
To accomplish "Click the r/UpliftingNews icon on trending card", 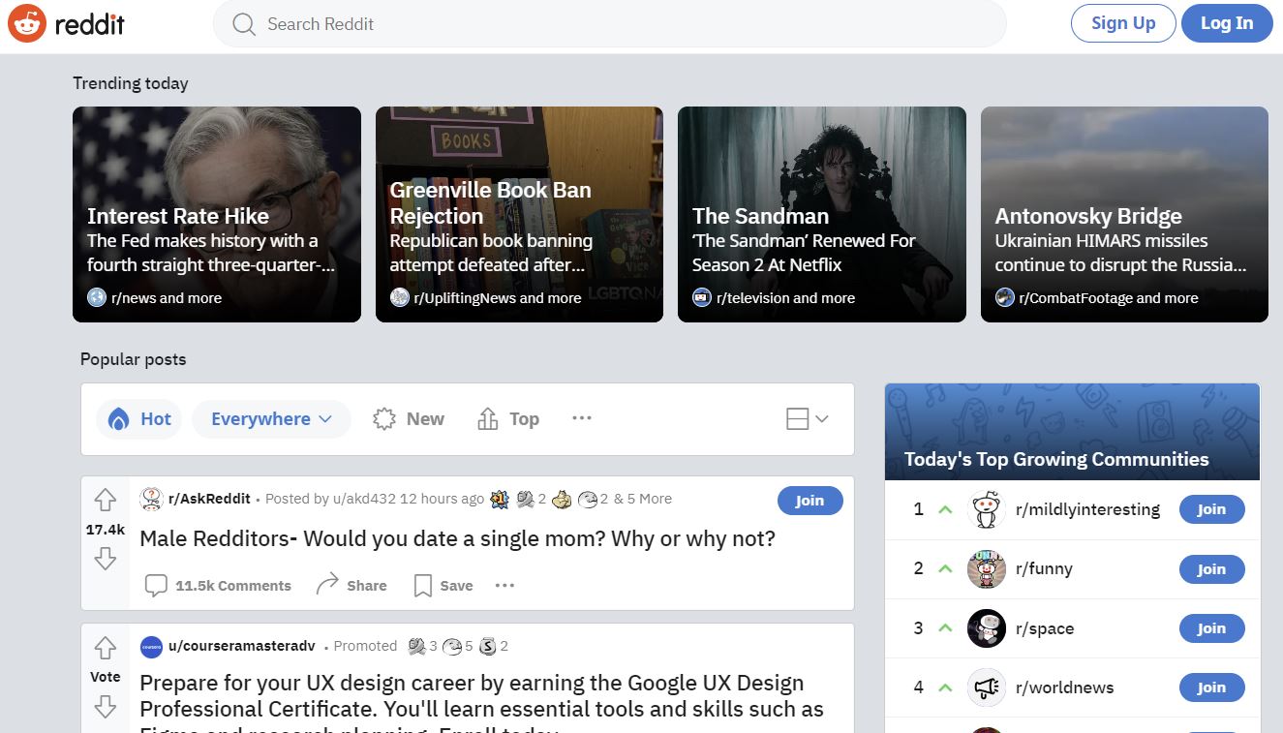I will point(400,297).
